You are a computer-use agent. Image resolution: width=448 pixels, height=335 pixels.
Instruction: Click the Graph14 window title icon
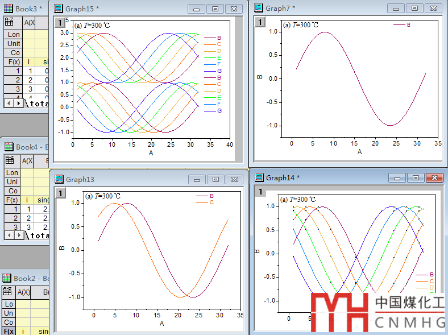[x=259, y=178]
